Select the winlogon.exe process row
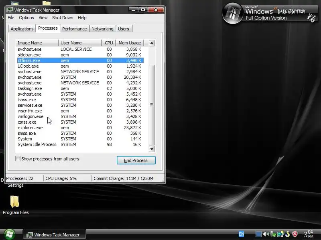The width and height of the screenshot is (321, 240). click(x=80, y=116)
